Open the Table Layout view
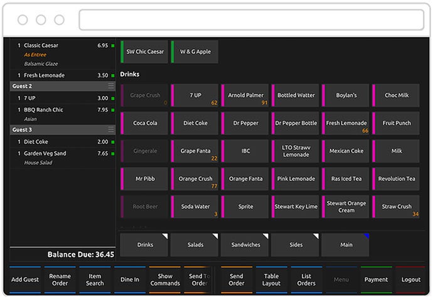 click(x=271, y=280)
